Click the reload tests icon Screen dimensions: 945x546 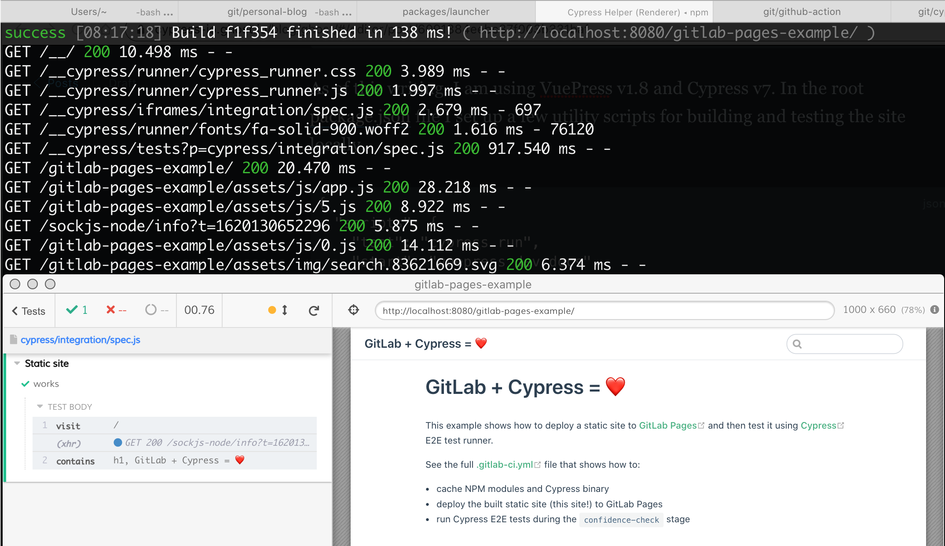[x=314, y=311]
